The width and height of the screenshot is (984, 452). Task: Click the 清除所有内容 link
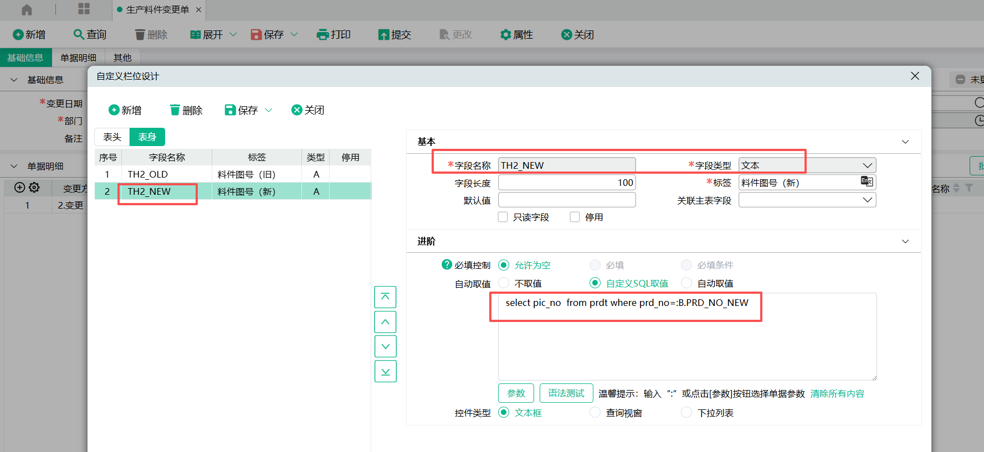click(837, 393)
